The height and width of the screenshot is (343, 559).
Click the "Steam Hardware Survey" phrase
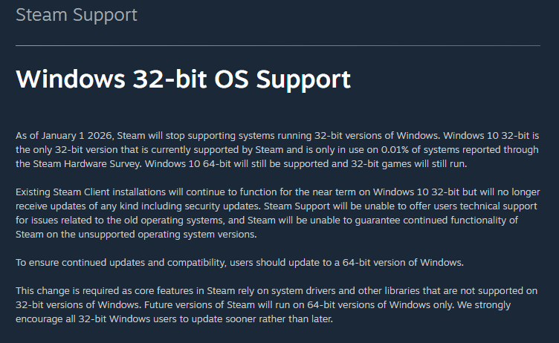pyautogui.click(x=86, y=164)
